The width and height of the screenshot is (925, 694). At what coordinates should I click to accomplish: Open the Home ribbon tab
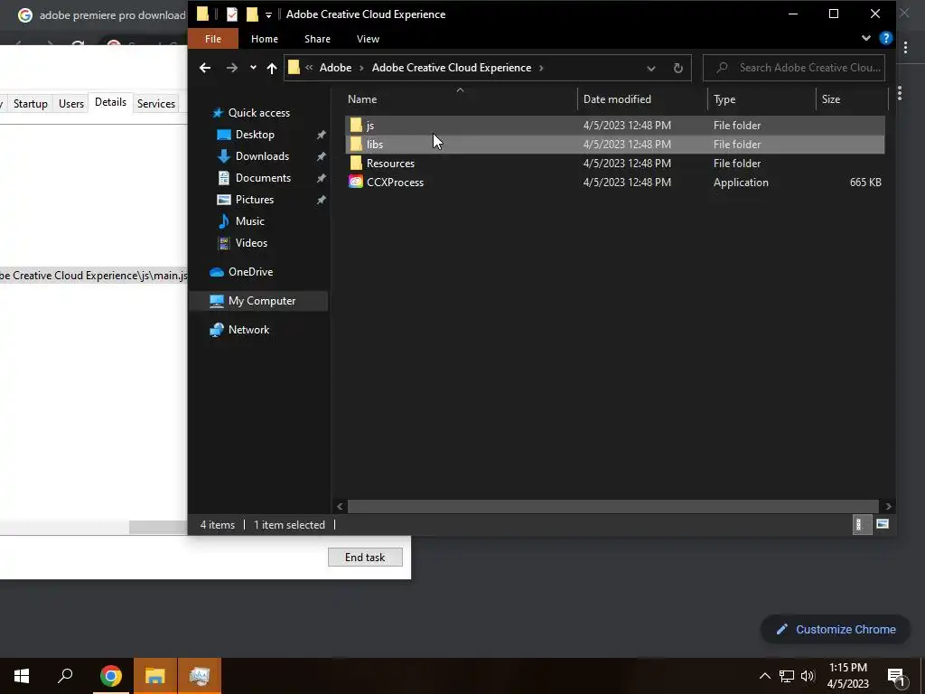tap(265, 39)
